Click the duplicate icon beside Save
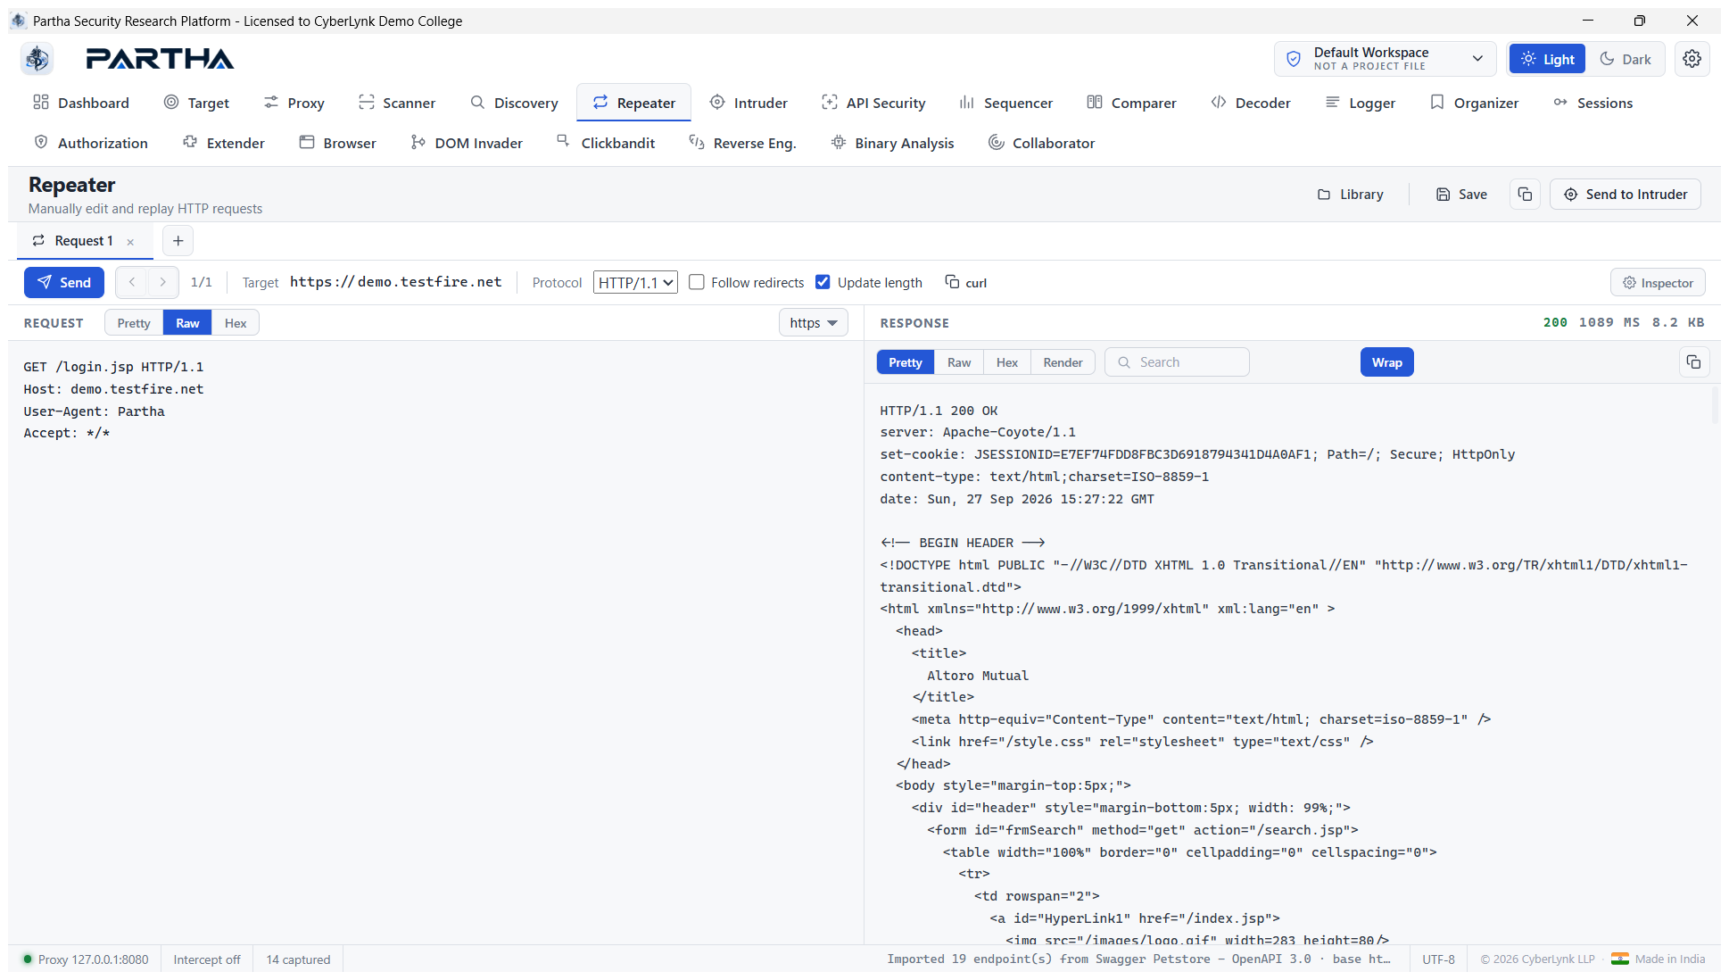This screenshot has height=980, width=1729. pos(1525,195)
